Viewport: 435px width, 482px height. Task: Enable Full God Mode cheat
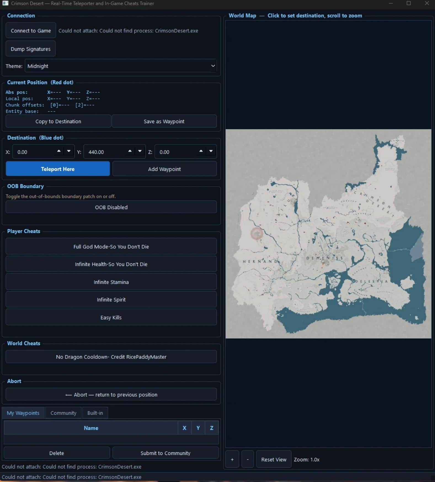[x=111, y=247]
